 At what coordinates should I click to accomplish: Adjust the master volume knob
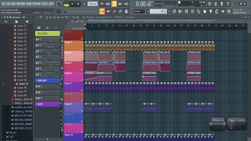[x=59, y=4]
